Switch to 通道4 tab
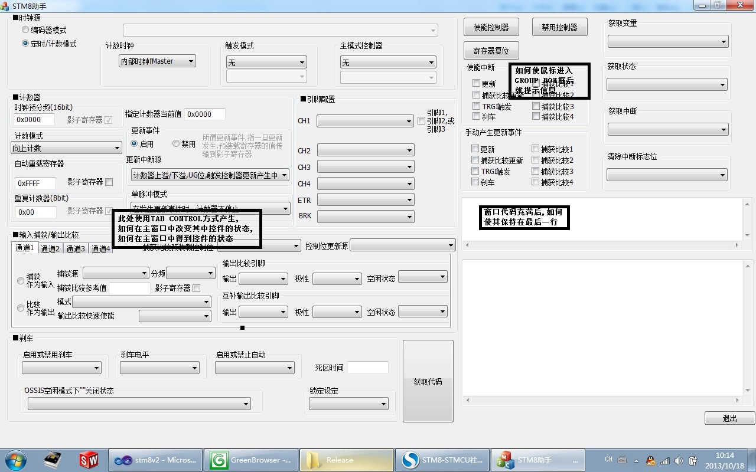The height and width of the screenshot is (472, 756). [100, 249]
